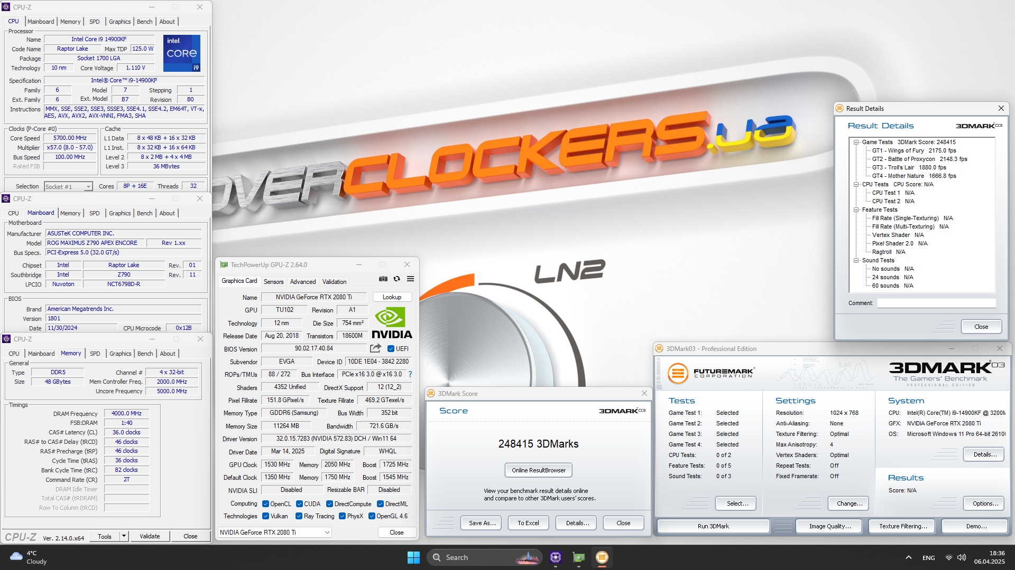Click the GPU-Z title bar icon
Screen dimensions: 1015x570
[x=224, y=264]
